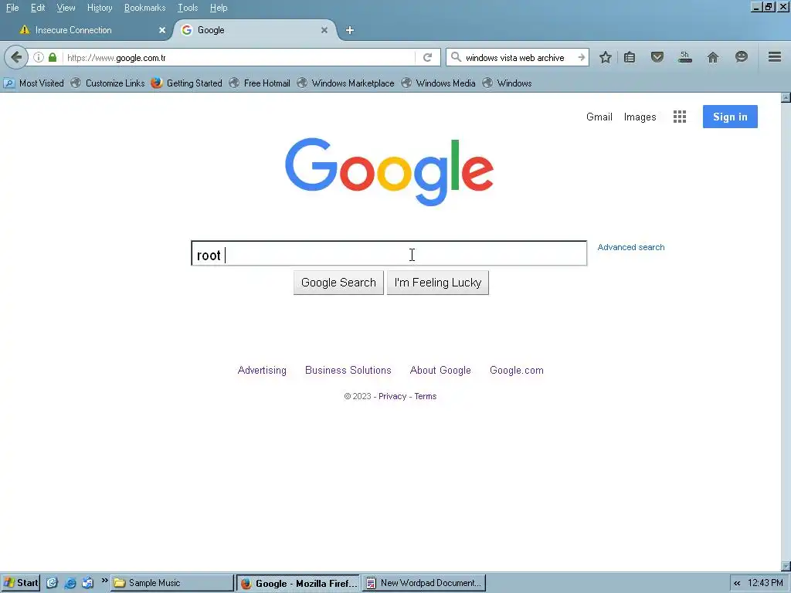Open the chat bubble toolbar icon
Viewport: 791px width, 593px height.
tap(741, 57)
